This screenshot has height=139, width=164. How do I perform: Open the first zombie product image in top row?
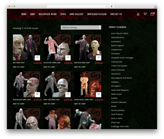tap(27, 47)
